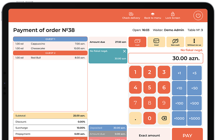The width and height of the screenshot is (216, 140).
Task: Lock the screen with the padlock icon
Action: tap(172, 16)
